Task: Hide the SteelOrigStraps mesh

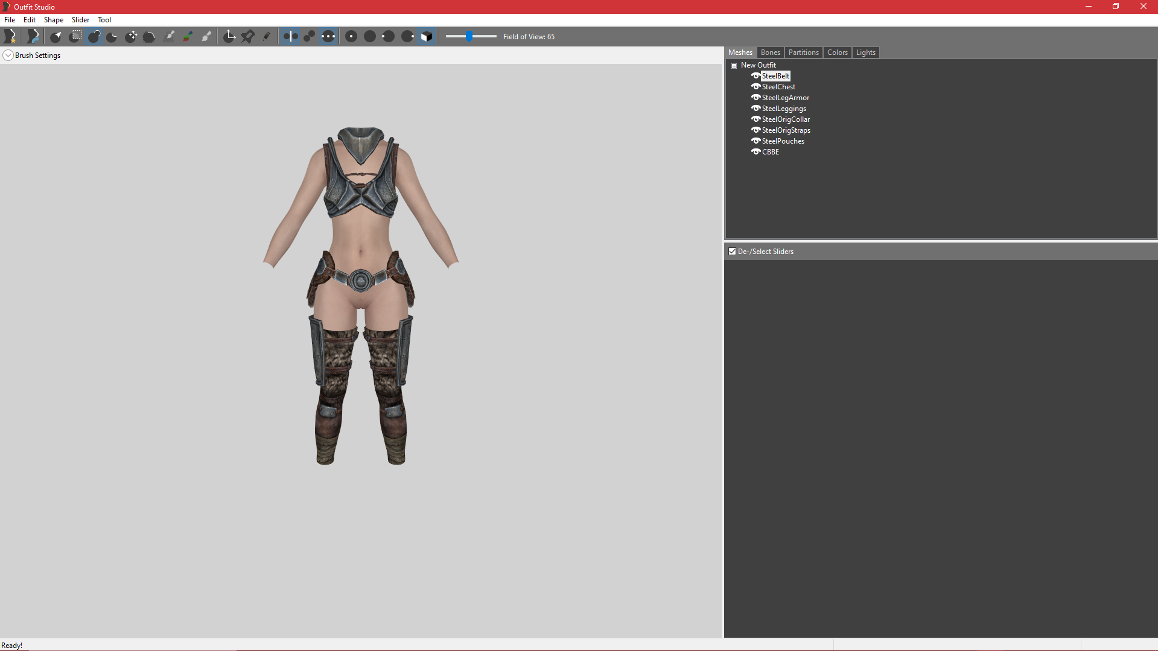Action: tap(756, 130)
